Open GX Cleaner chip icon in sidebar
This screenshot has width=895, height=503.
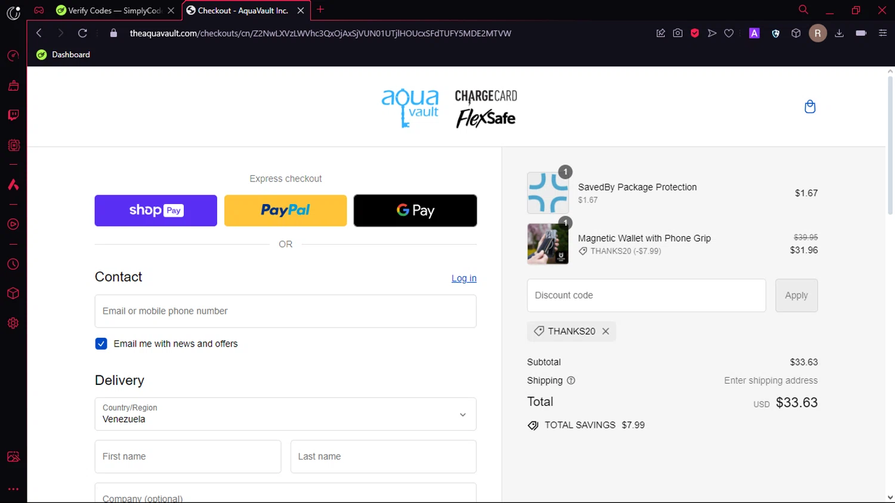[13, 145]
